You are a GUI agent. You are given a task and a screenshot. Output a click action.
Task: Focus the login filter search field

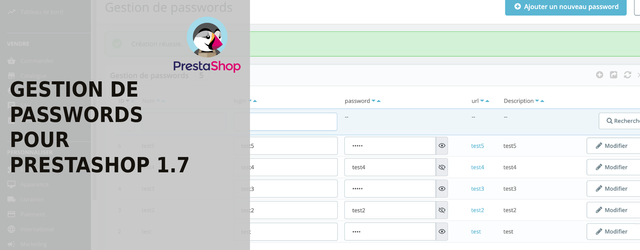[285, 122]
